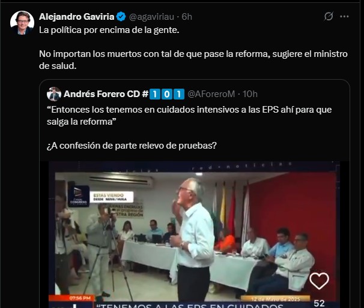Tap the heart icon on the video
This screenshot has width=364, height=308.
tap(319, 281)
